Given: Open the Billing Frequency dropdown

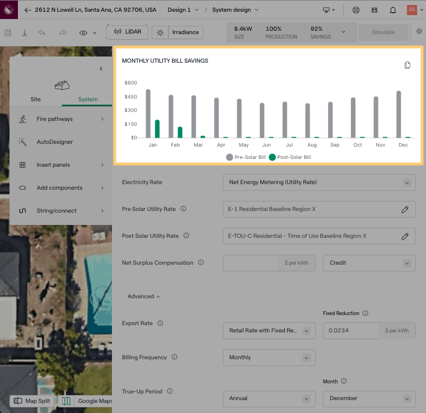Looking at the screenshot, I should (269, 358).
